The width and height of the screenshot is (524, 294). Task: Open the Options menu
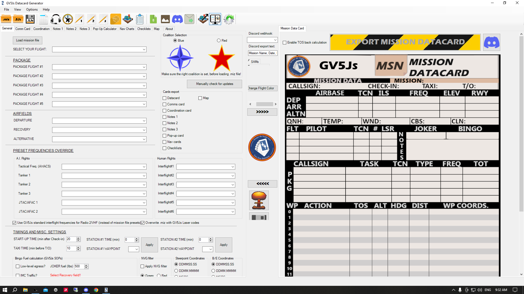click(x=32, y=10)
